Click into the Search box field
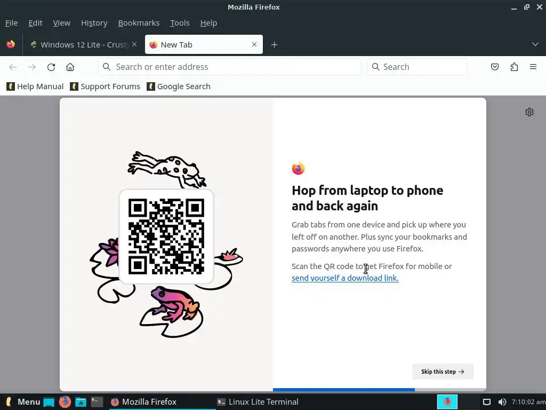This screenshot has width=546, height=410. [417, 67]
